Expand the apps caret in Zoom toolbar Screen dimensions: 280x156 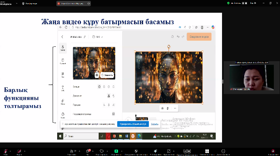pos(174,151)
